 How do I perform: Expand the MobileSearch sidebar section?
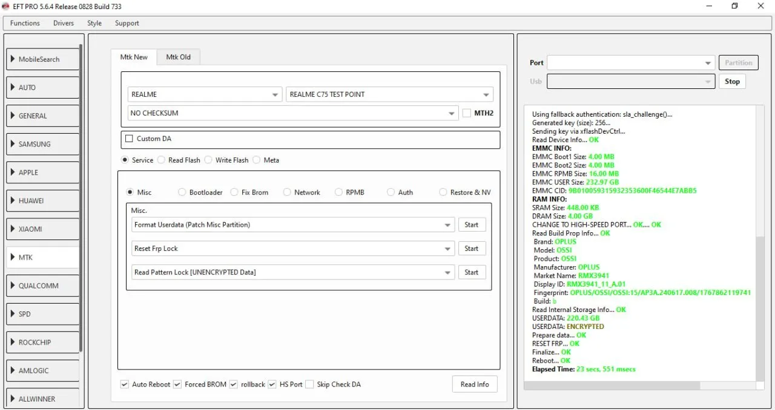tap(42, 59)
